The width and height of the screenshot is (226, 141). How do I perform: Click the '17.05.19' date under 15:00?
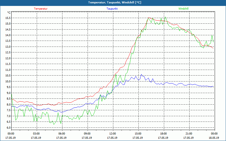click(138, 138)
